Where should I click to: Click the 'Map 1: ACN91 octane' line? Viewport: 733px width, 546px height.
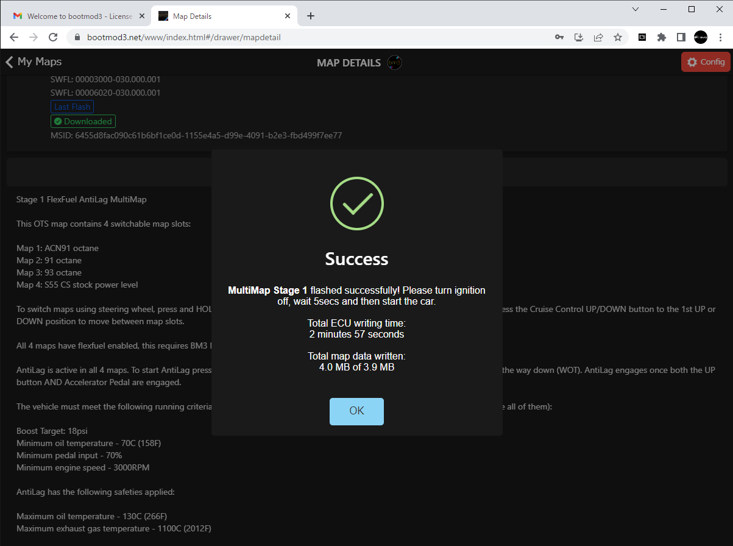pyautogui.click(x=57, y=248)
